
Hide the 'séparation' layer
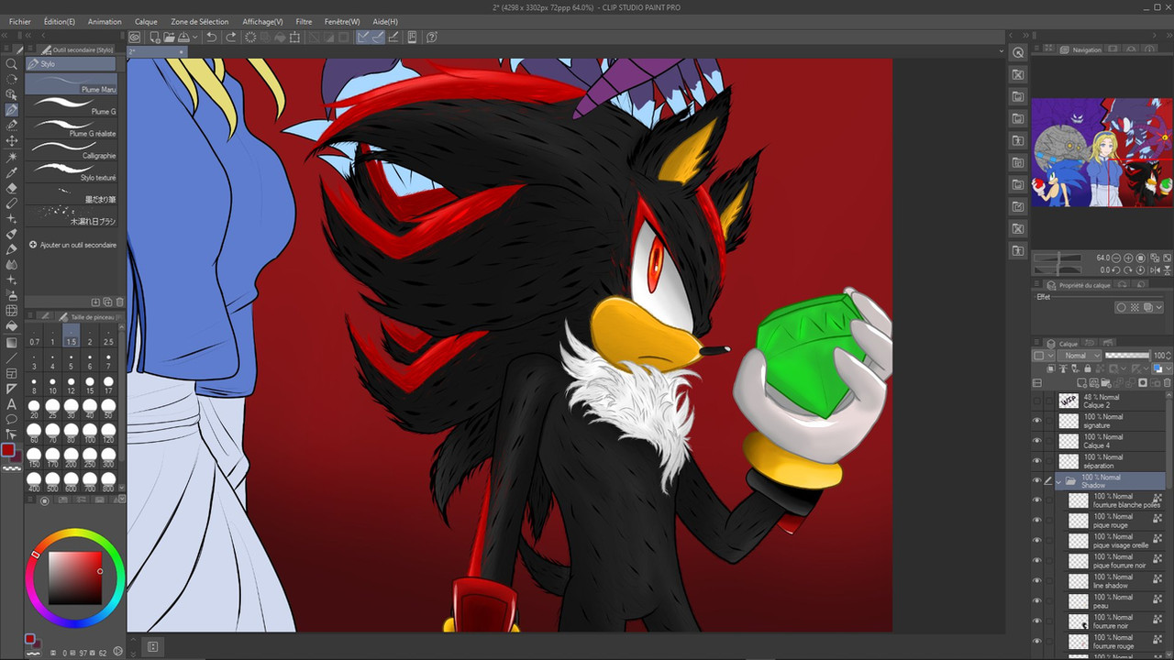click(x=1036, y=462)
